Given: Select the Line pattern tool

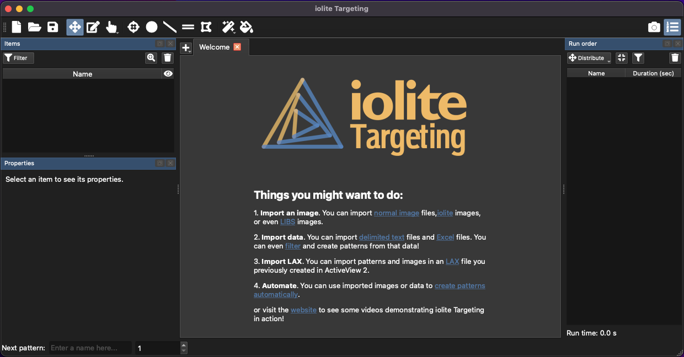Looking at the screenshot, I should (x=169, y=27).
